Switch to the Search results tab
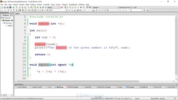This screenshot has width=178, height=100. [x=37, y=87]
